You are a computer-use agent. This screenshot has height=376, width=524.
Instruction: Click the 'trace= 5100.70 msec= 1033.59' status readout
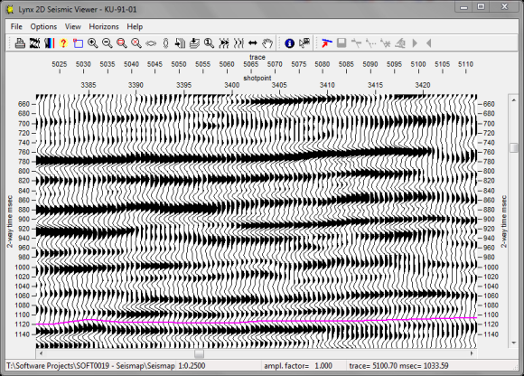[x=398, y=366]
